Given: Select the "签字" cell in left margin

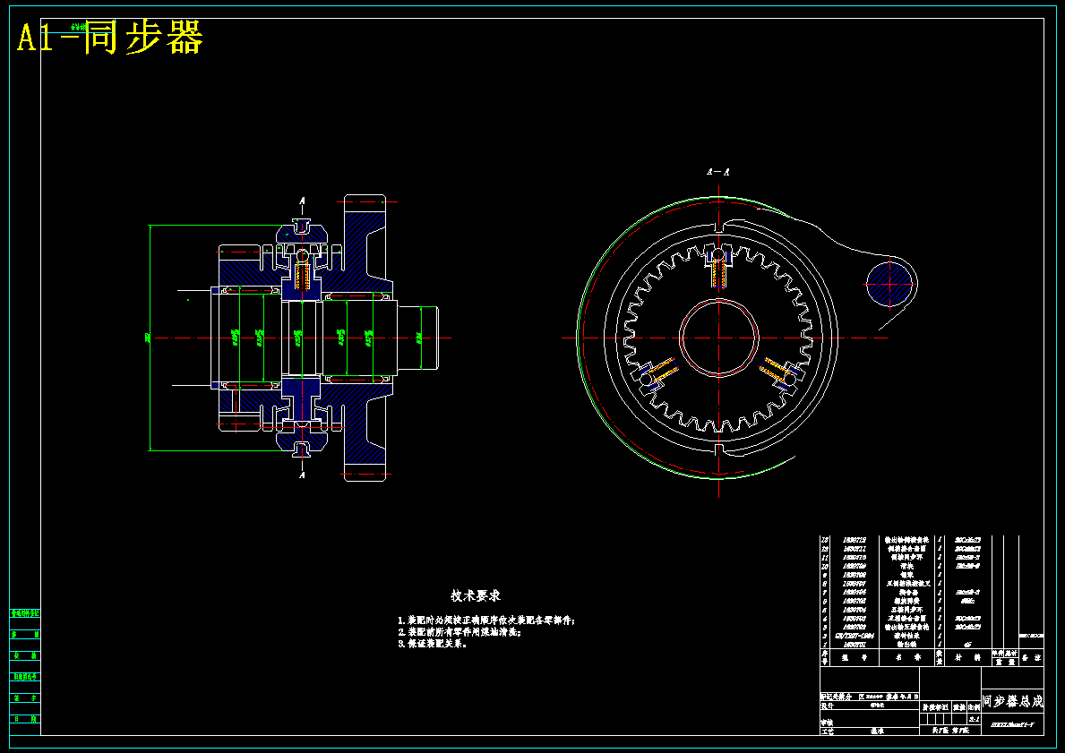Looking at the screenshot, I should (x=25, y=698).
